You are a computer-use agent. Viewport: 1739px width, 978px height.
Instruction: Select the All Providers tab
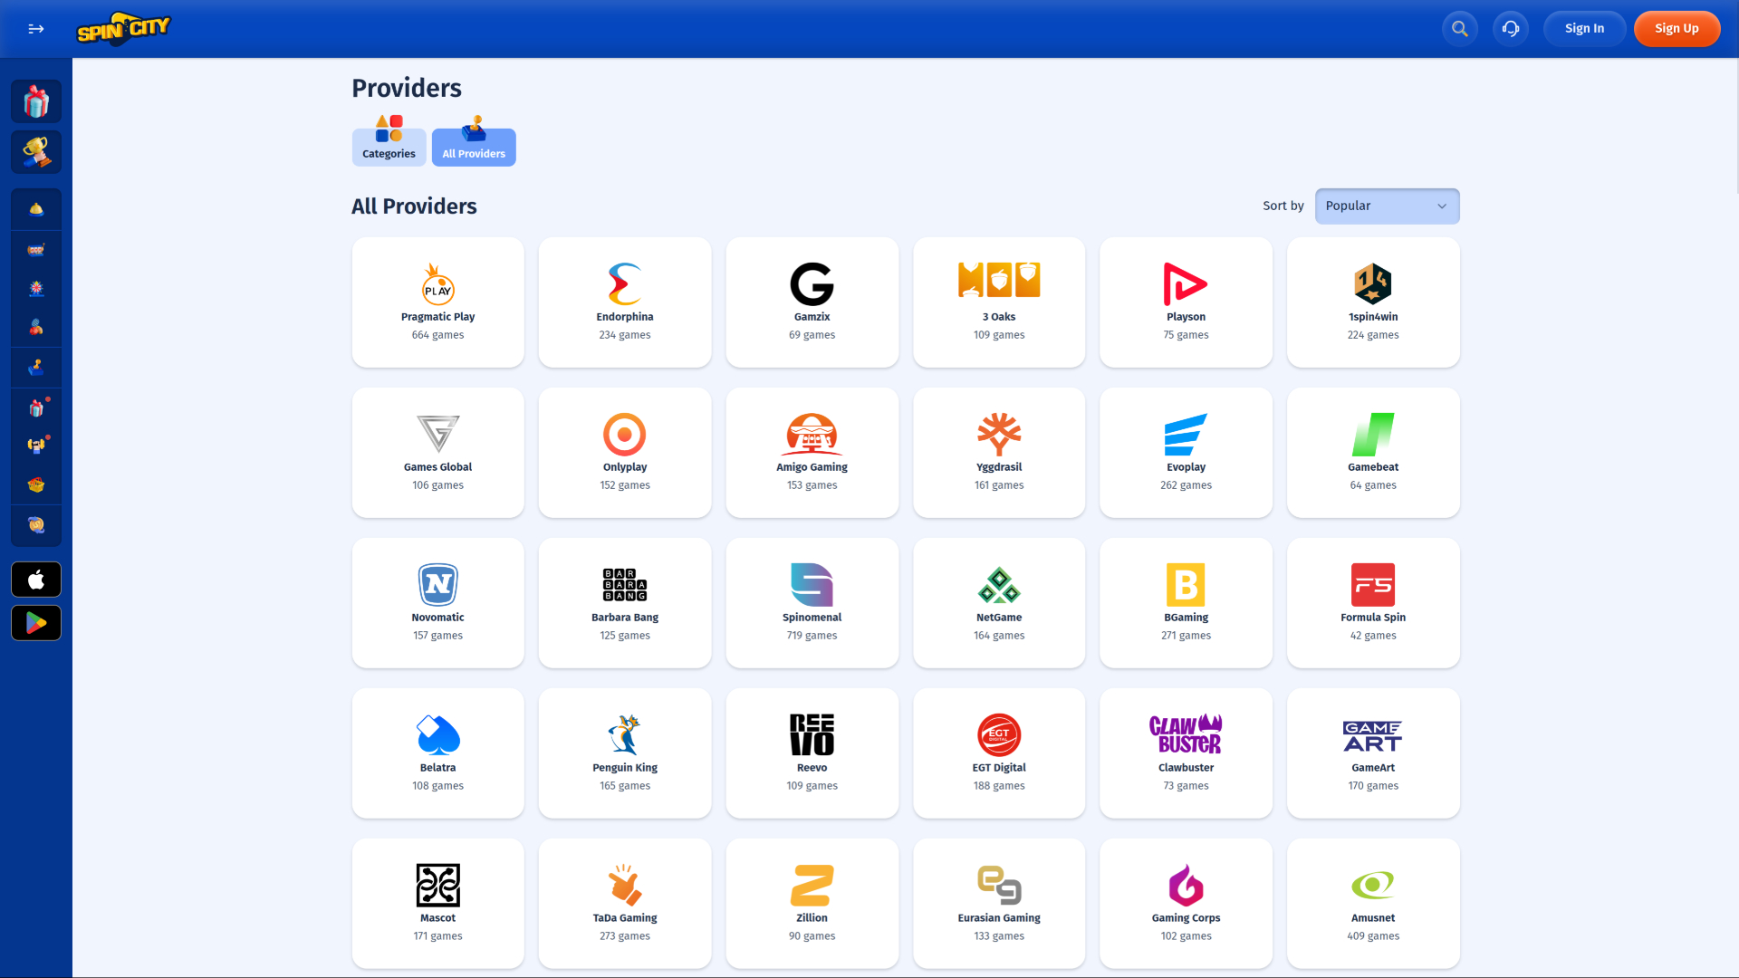(x=474, y=147)
